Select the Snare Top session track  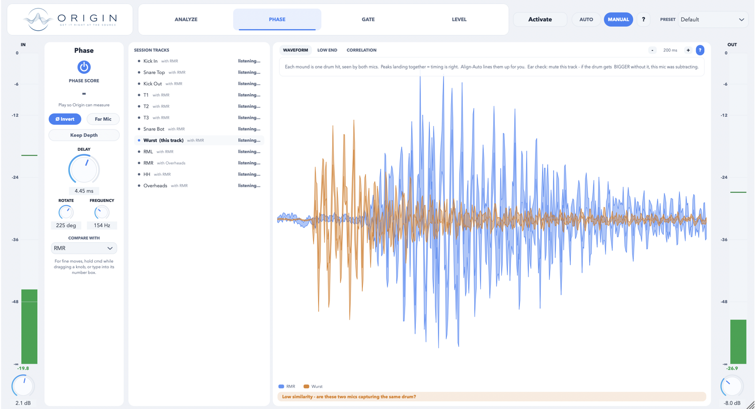pos(199,73)
